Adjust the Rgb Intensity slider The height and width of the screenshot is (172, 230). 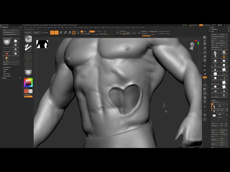pyautogui.click(x=89, y=34)
